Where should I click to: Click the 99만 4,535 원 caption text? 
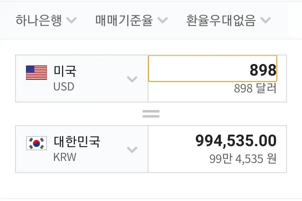click(243, 159)
